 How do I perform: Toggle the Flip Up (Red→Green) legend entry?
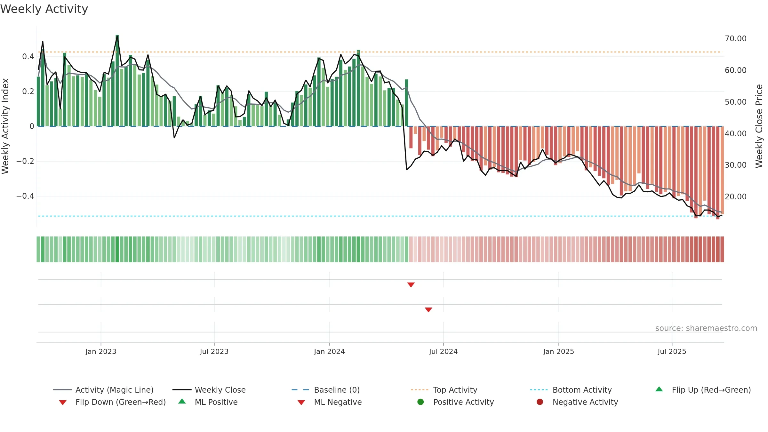703,390
